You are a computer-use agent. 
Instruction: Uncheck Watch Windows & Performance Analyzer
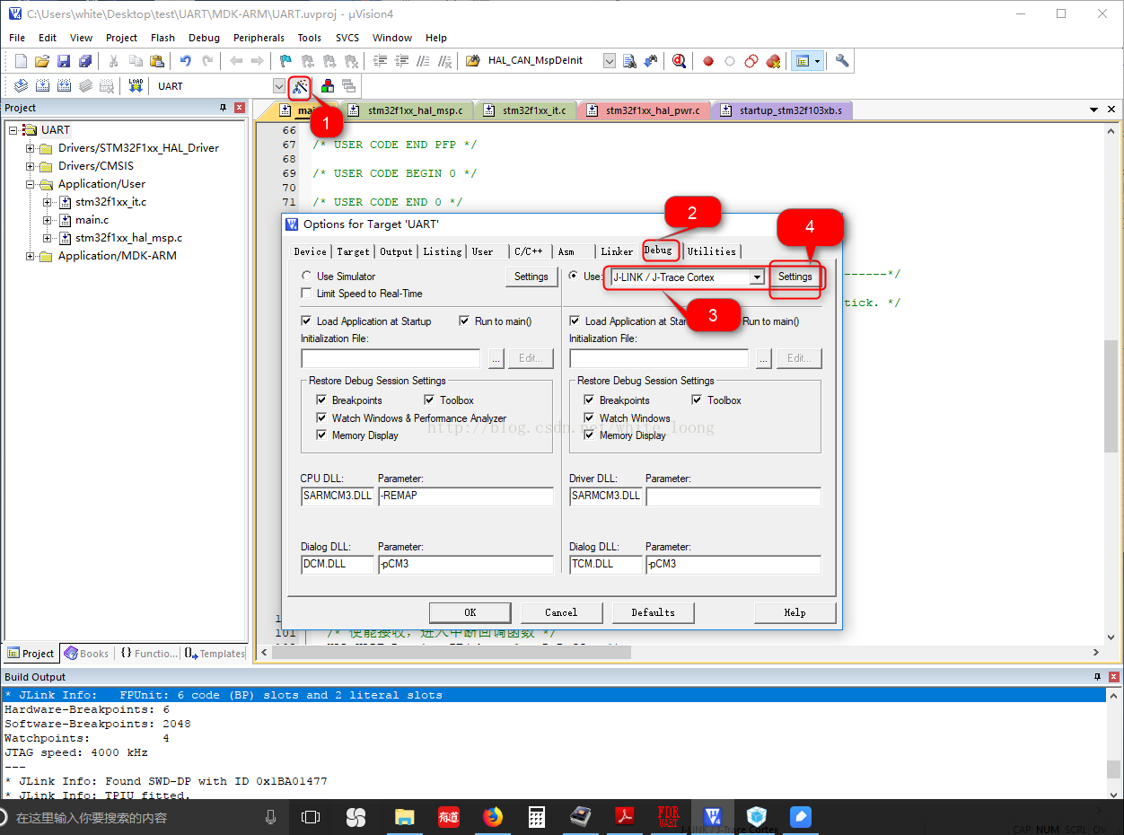pyautogui.click(x=322, y=418)
